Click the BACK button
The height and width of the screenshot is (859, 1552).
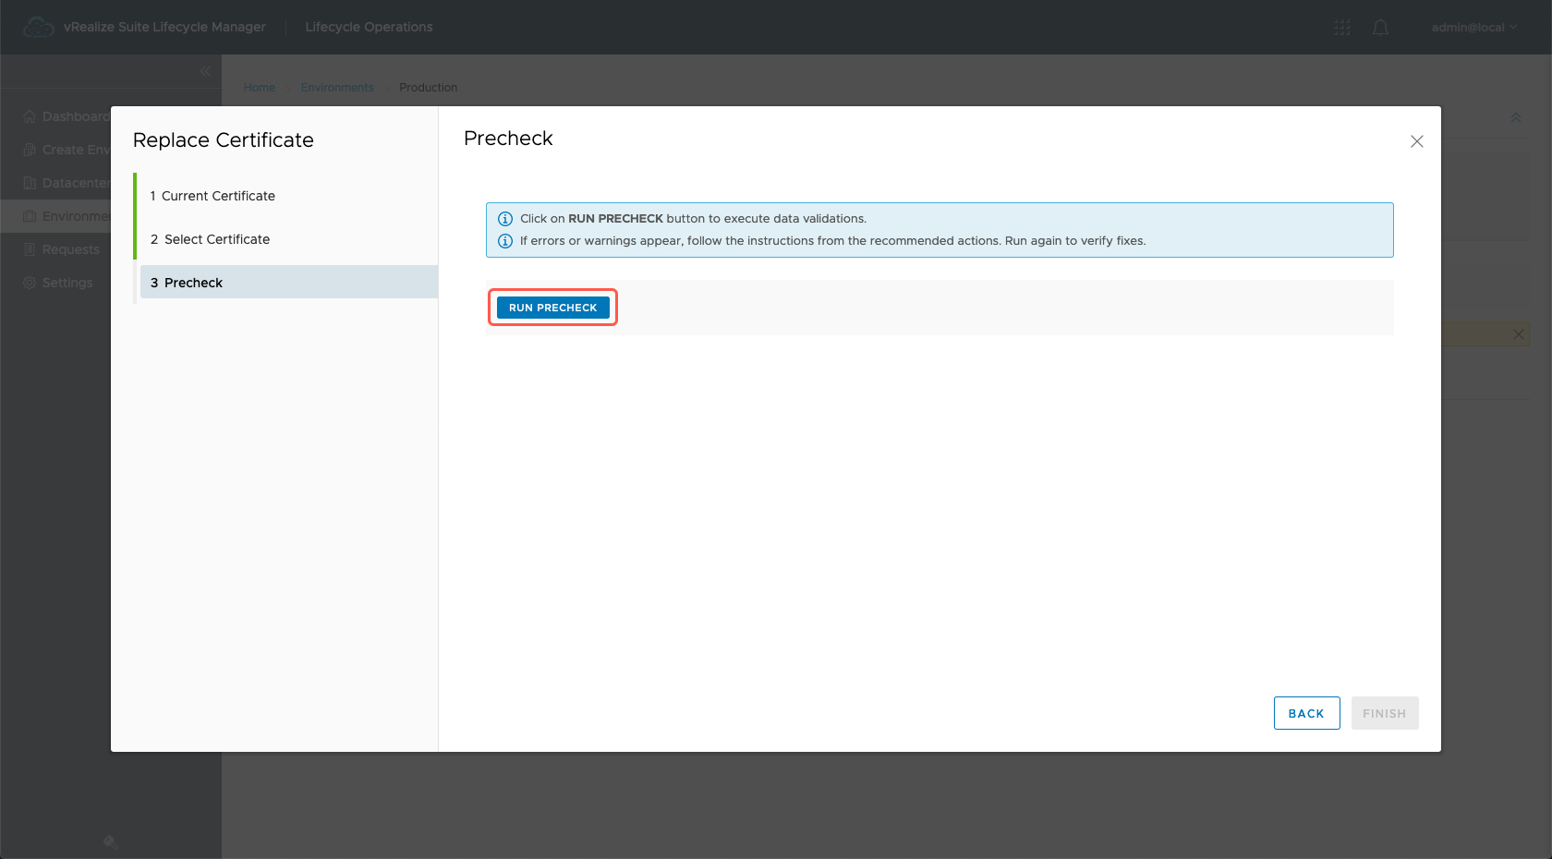tap(1306, 713)
